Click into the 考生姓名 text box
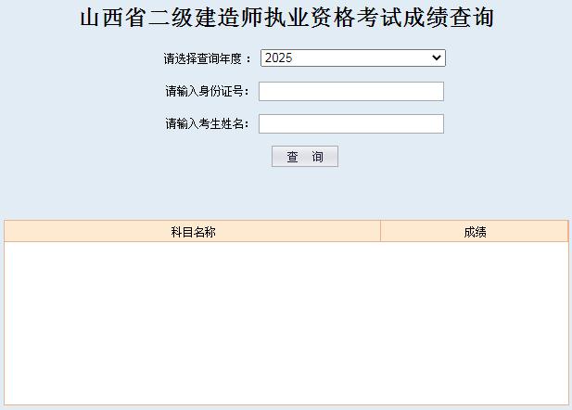 350,123
